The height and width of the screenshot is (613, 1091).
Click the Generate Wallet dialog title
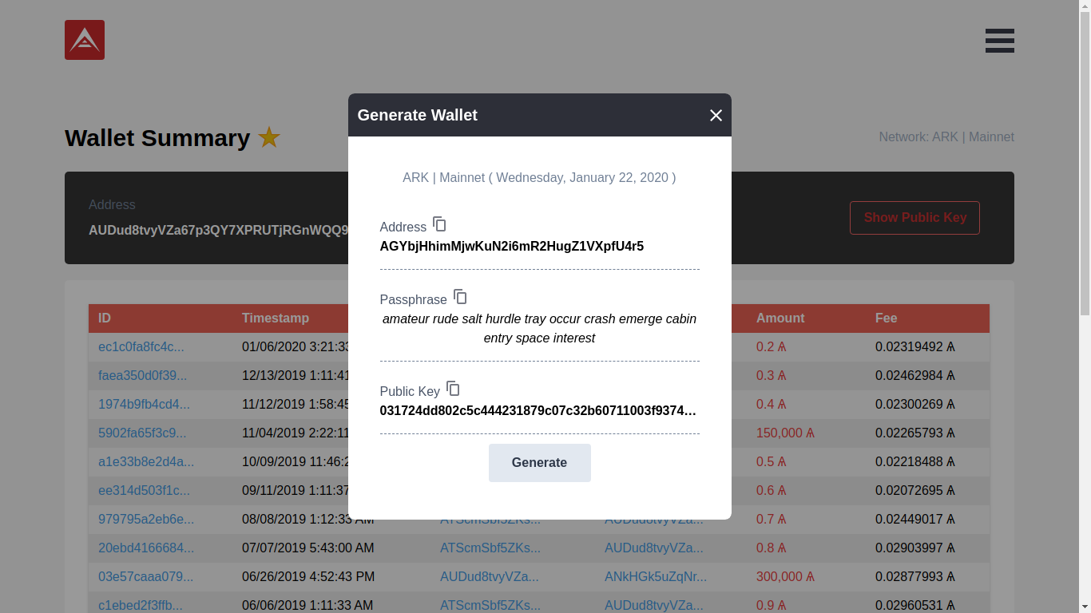(x=418, y=116)
